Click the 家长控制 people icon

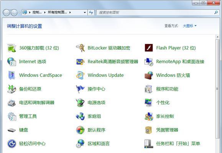click(x=149, y=116)
